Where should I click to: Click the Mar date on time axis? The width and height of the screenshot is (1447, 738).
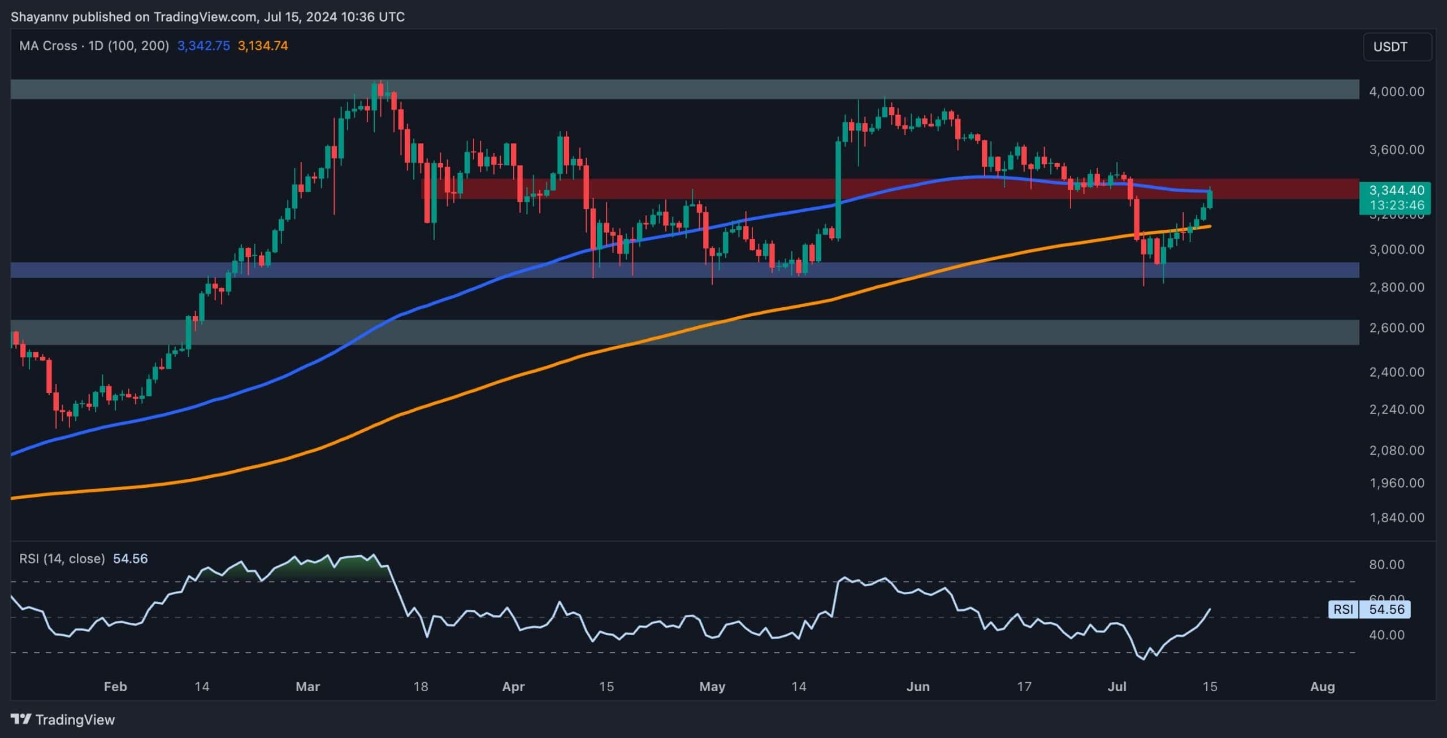click(308, 687)
